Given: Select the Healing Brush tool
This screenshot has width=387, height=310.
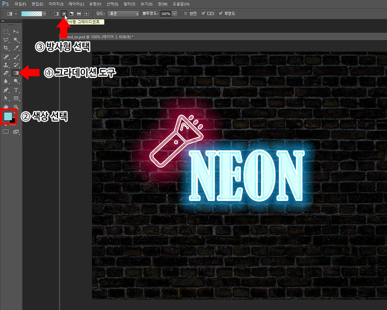Looking at the screenshot, I should [x=6, y=57].
